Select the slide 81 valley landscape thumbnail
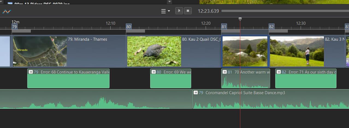Viewport: 349px width, 128px height. 245,51
